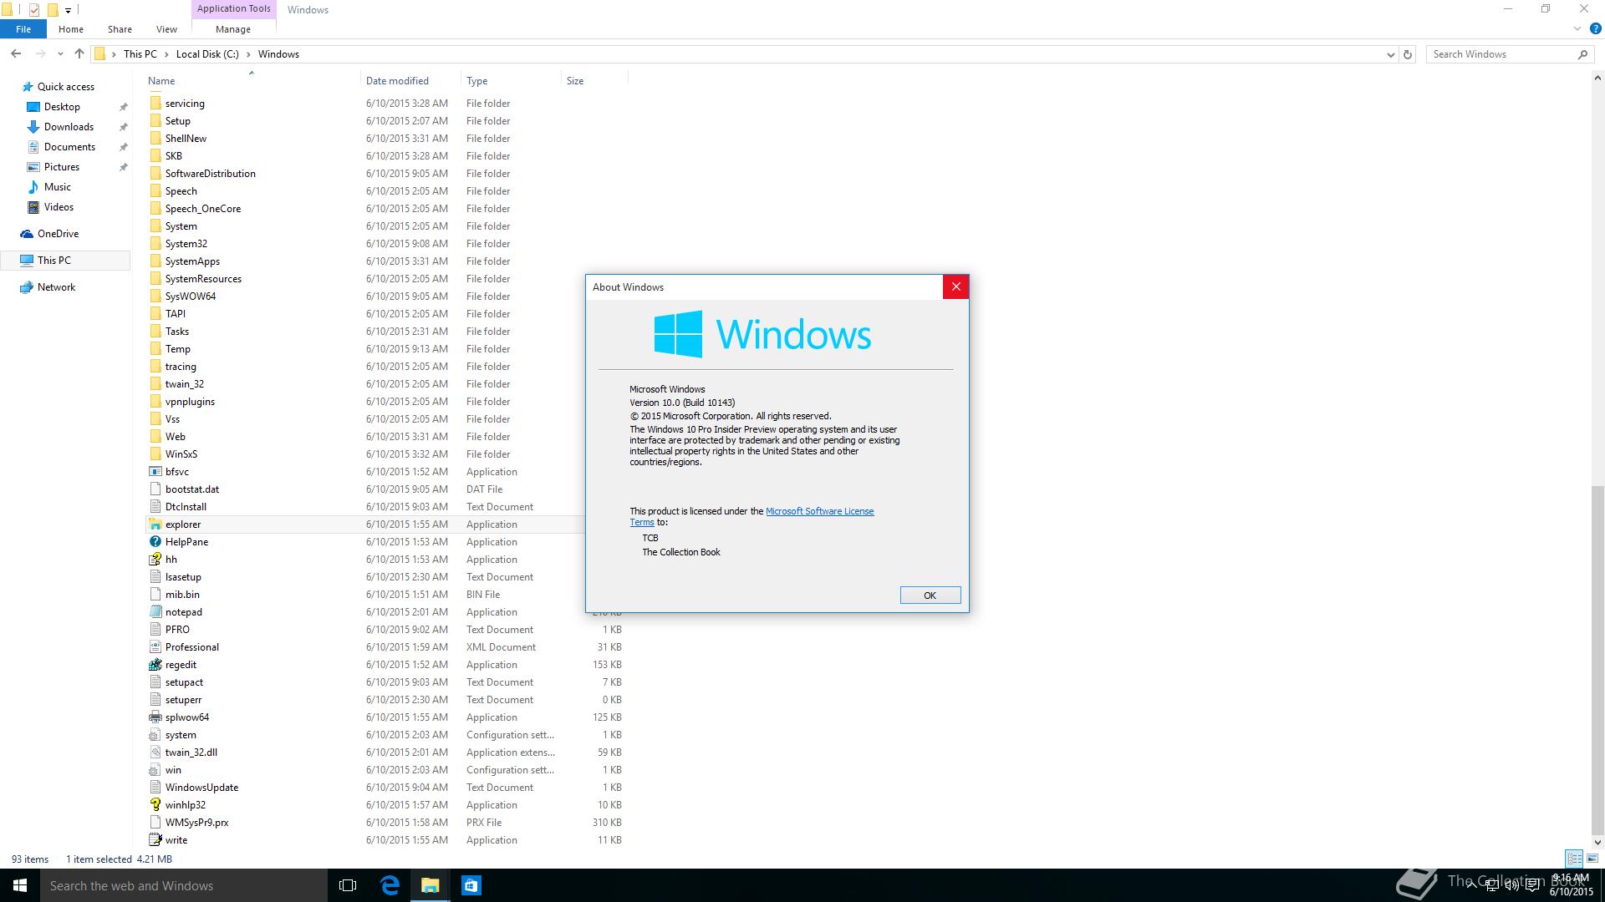Screen dimensions: 1605x902
Task: Expand This PC breadcrumb chevron
Action: (166, 54)
